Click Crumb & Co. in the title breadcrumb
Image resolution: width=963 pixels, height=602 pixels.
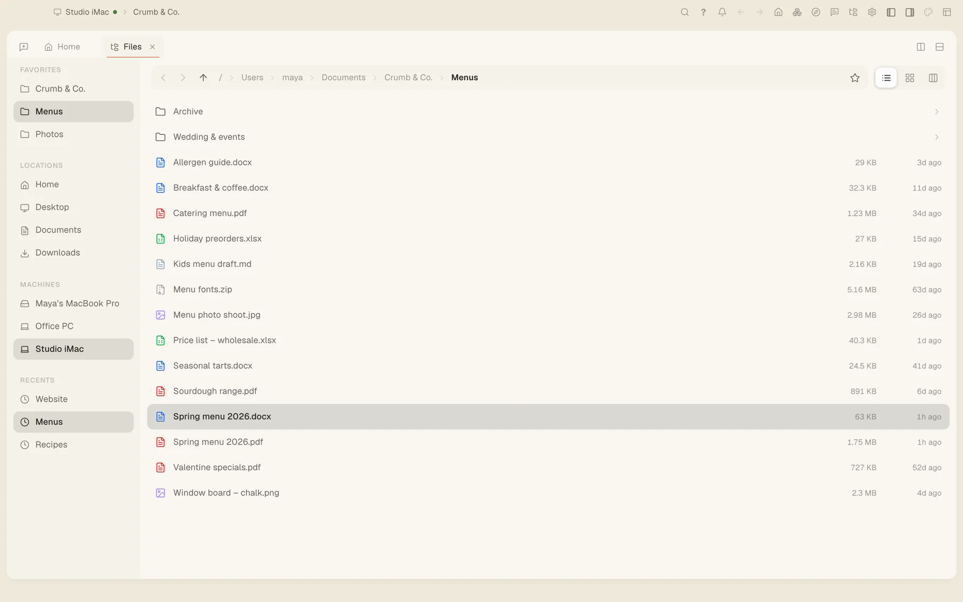click(x=156, y=12)
